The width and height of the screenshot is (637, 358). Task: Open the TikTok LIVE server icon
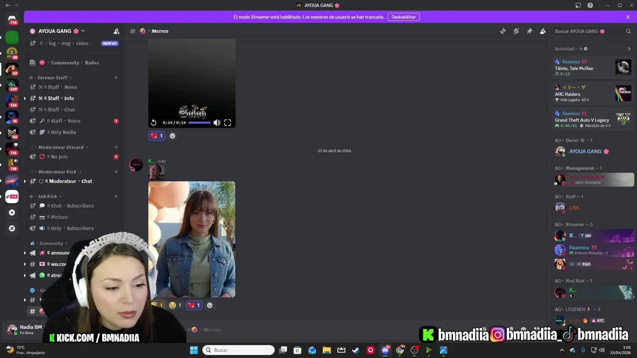(12, 196)
